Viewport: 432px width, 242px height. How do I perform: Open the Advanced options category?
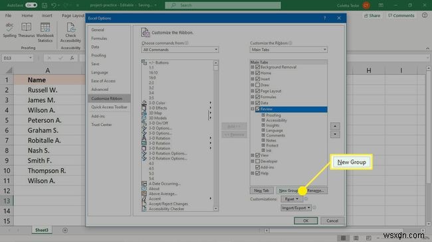coord(100,90)
